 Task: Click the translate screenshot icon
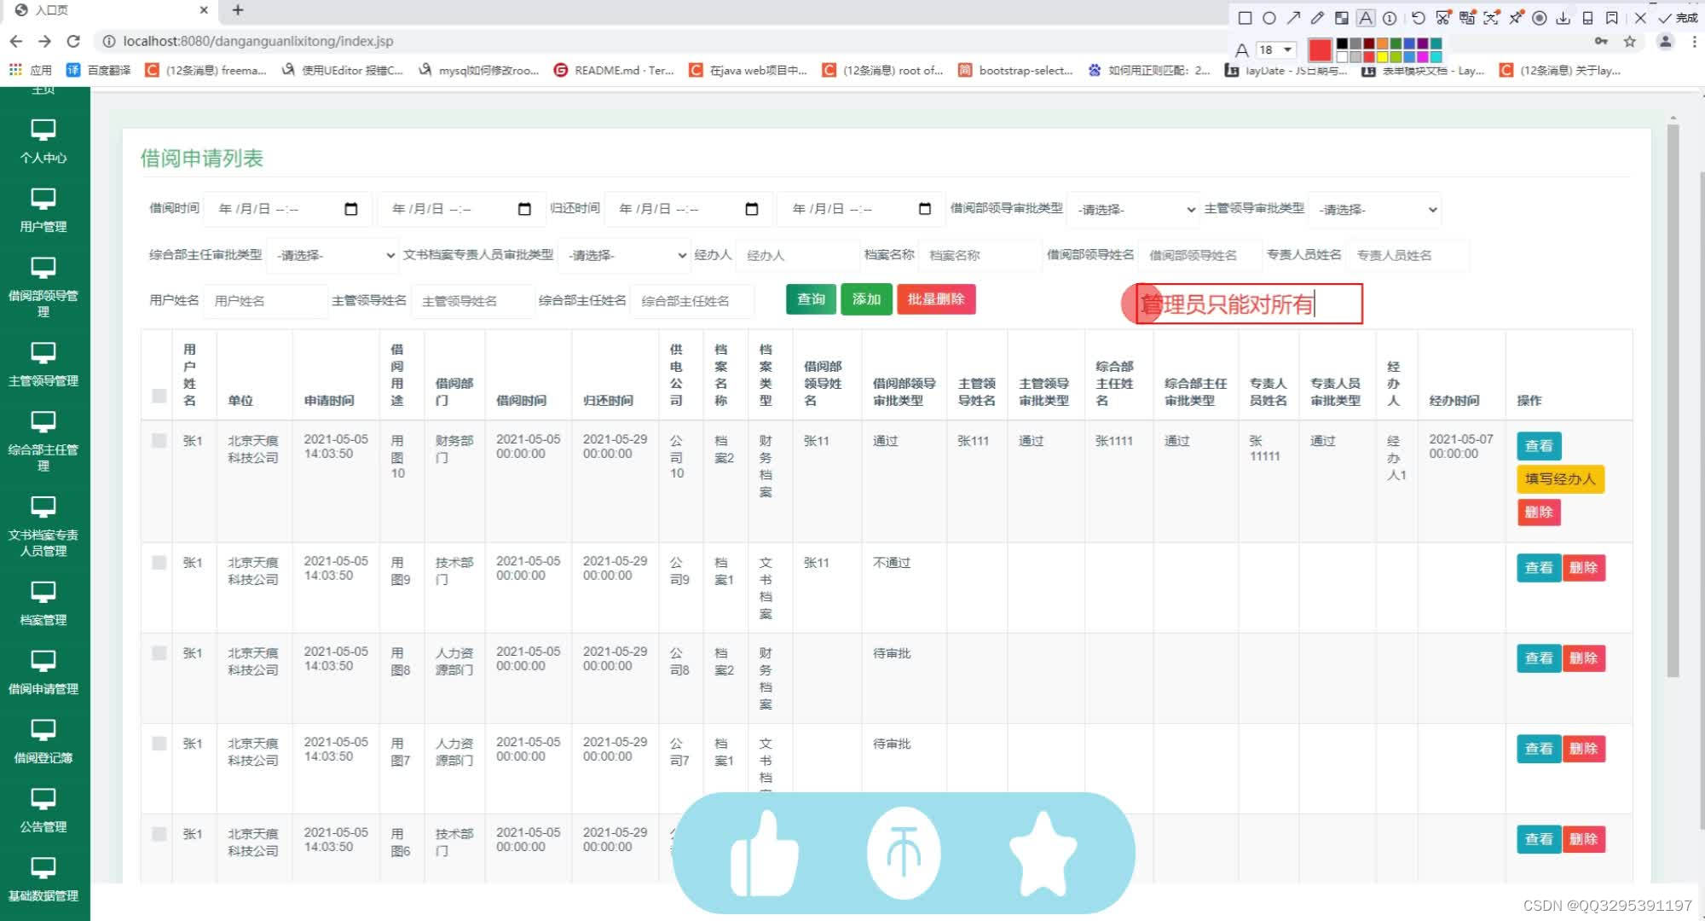(x=1467, y=18)
